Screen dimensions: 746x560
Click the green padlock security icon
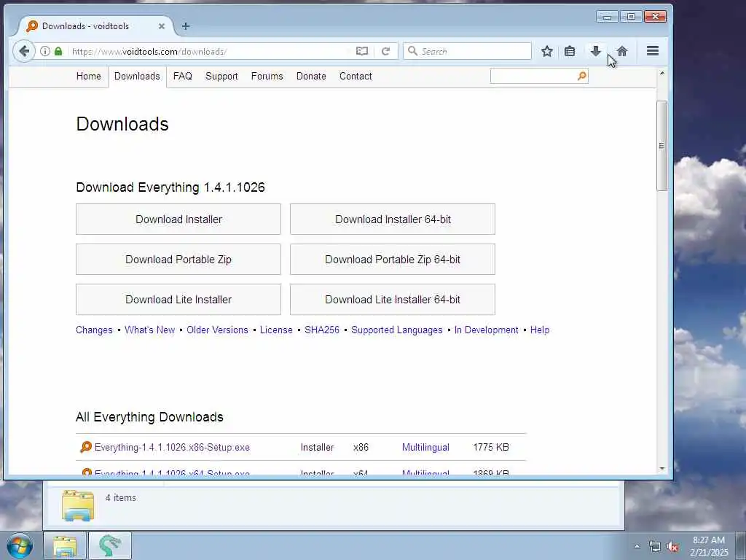pos(58,51)
